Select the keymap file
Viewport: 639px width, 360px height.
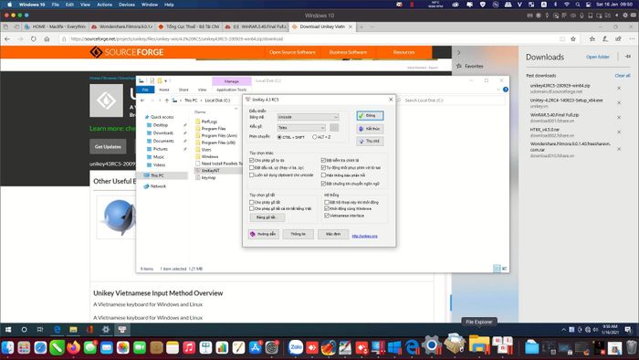[208, 178]
